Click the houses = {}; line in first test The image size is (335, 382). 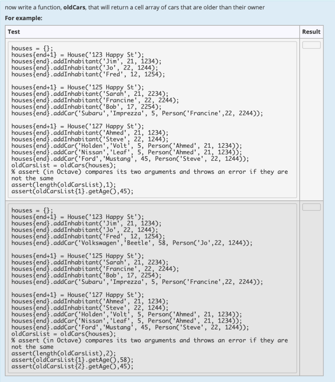tap(30, 48)
